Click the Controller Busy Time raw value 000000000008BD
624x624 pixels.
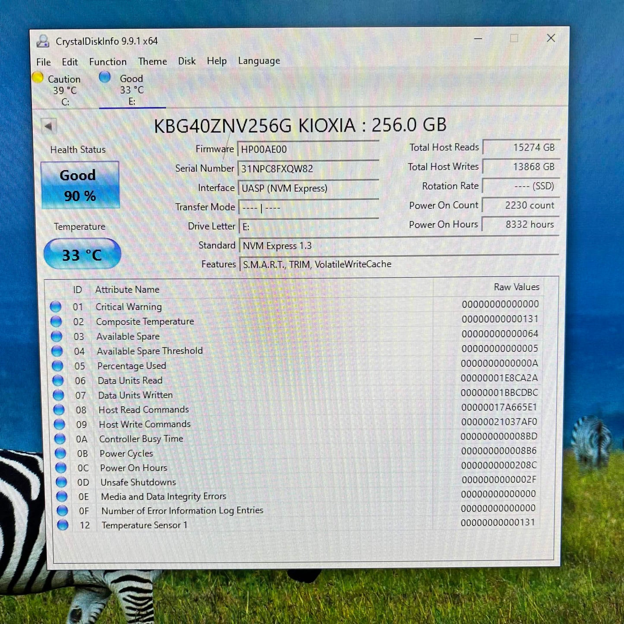[x=499, y=436]
